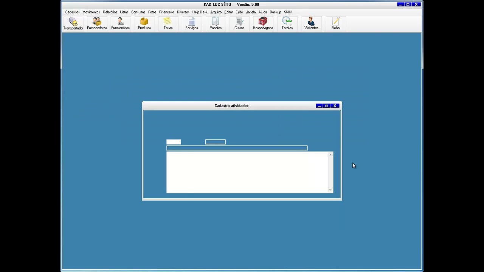Click the text area scroll up arrow

330,155
